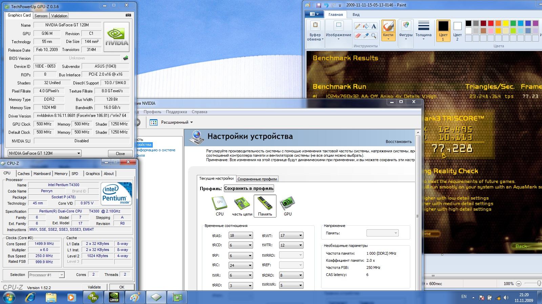Select Цвет 1 foreground color box
This screenshot has width=542, height=304.
click(x=443, y=30)
